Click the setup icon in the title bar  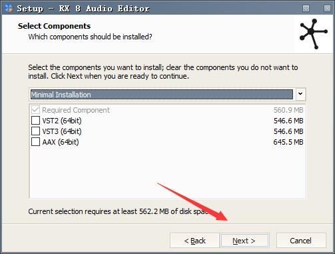tap(9, 8)
